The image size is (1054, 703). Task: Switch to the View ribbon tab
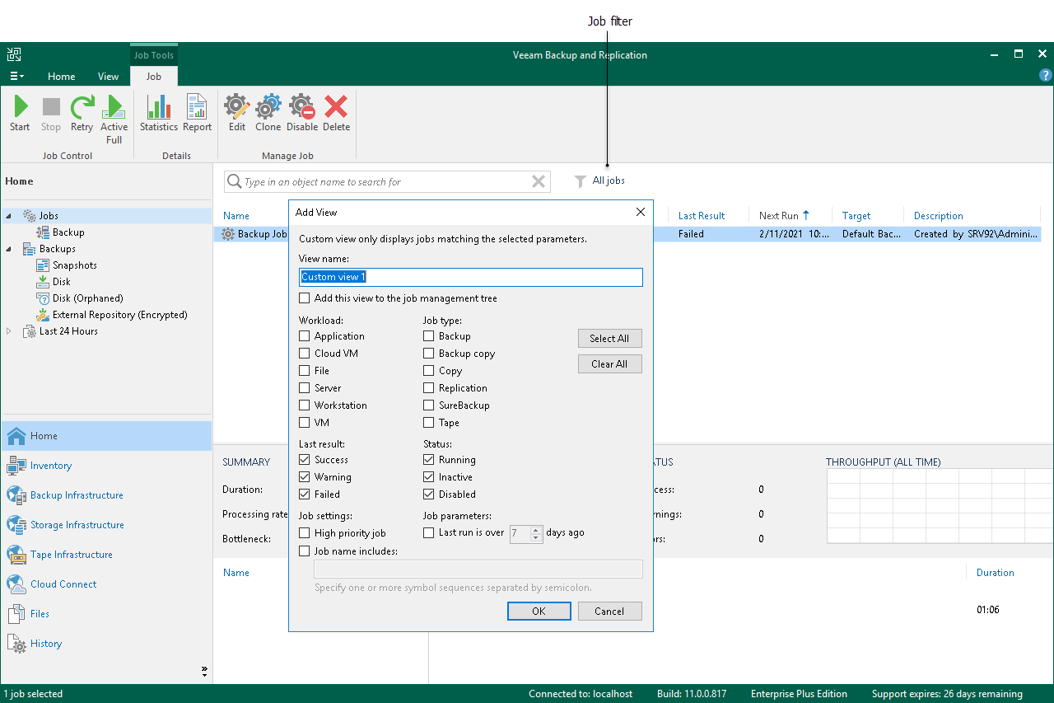click(109, 77)
